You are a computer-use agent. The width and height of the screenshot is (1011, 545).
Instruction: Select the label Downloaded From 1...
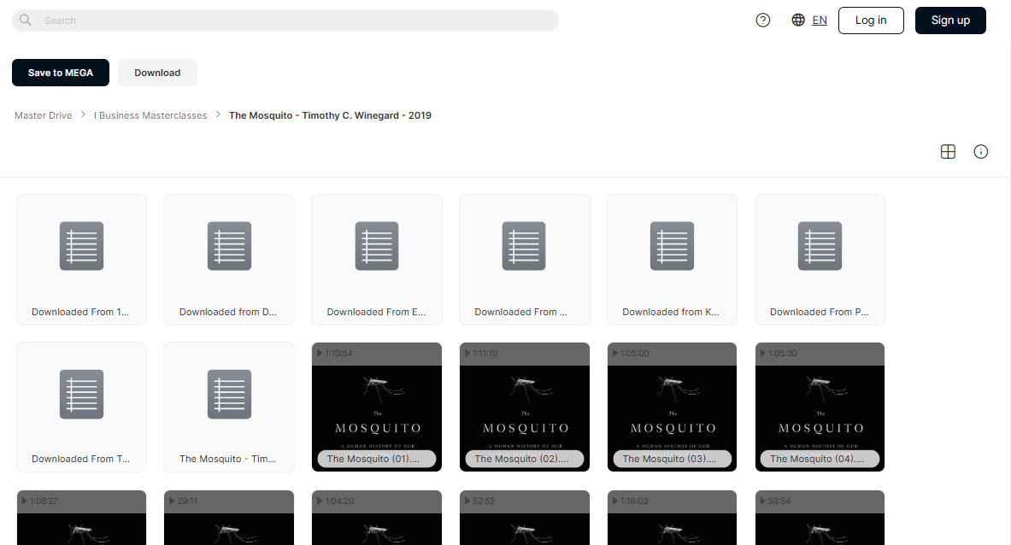[x=80, y=312]
